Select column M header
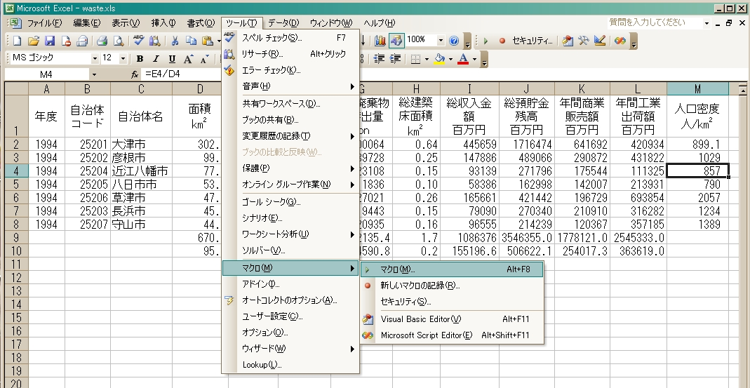The image size is (750, 388). tap(697, 89)
